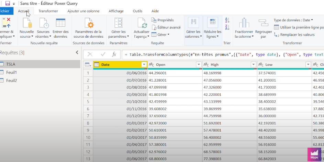The width and height of the screenshot is (324, 162).
Task: Open quick access toolbar dropdown arrow
Action: point(14,4)
